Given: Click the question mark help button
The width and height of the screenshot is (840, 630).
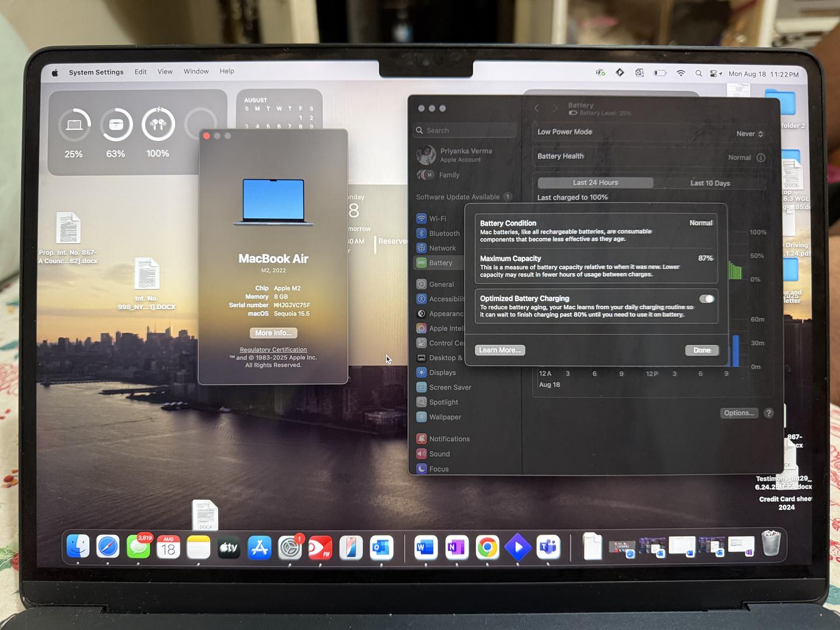Looking at the screenshot, I should pos(769,413).
